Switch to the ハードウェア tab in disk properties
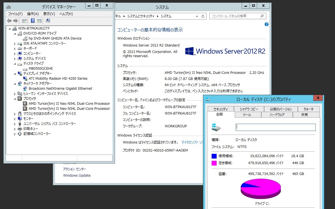The height and width of the screenshot is (209, 335). (277, 114)
